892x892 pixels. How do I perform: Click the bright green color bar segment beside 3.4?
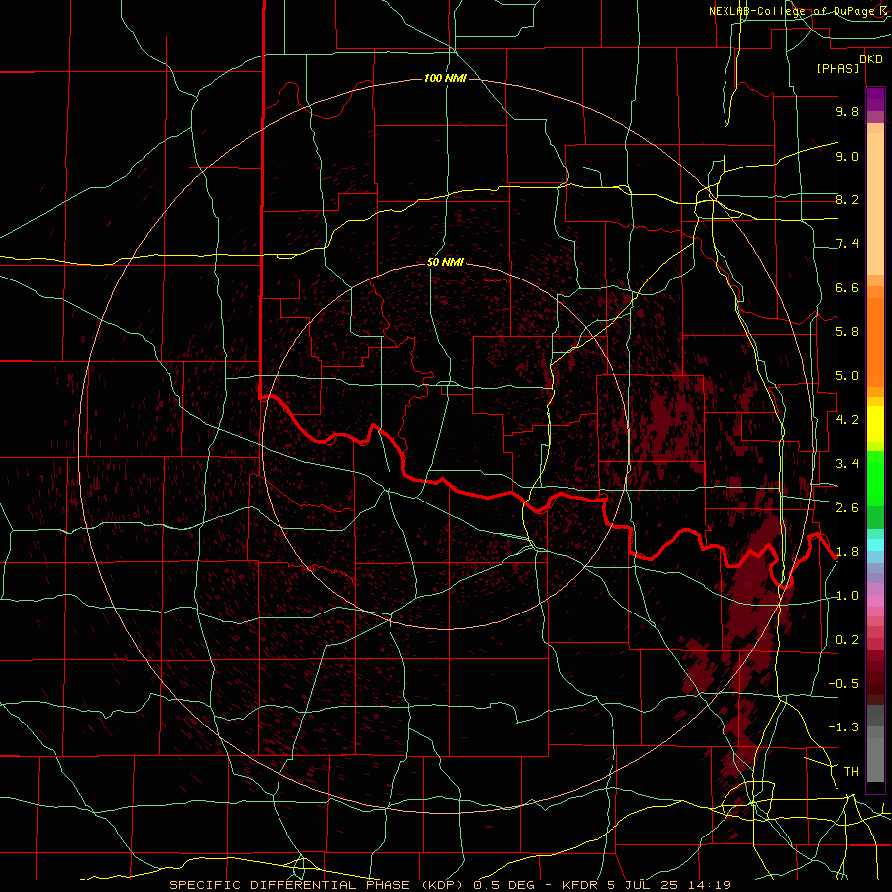click(x=875, y=479)
